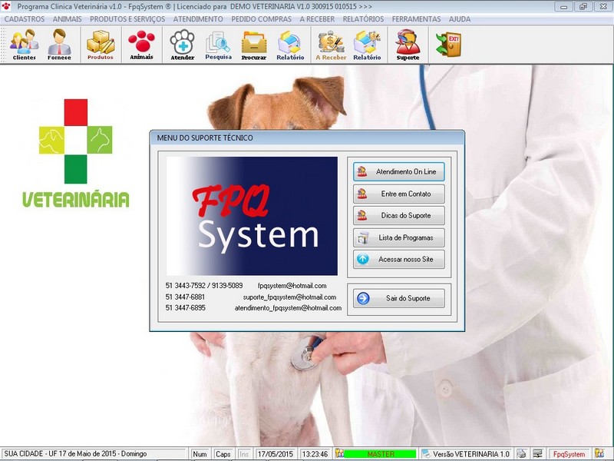614x461 pixels.
Task: Open the PEDIDO COMPRAS menu
Action: click(x=261, y=19)
